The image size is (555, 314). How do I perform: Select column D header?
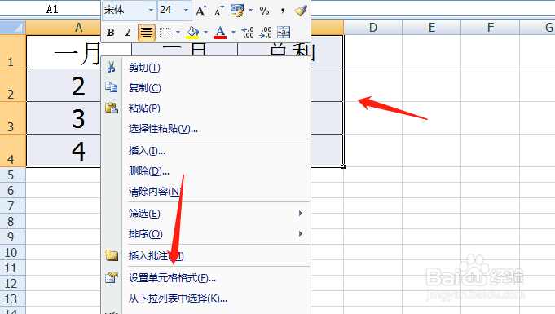tap(372, 27)
